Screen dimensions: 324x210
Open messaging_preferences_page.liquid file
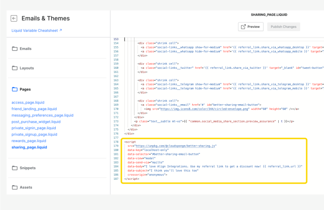pyautogui.click(x=42, y=115)
